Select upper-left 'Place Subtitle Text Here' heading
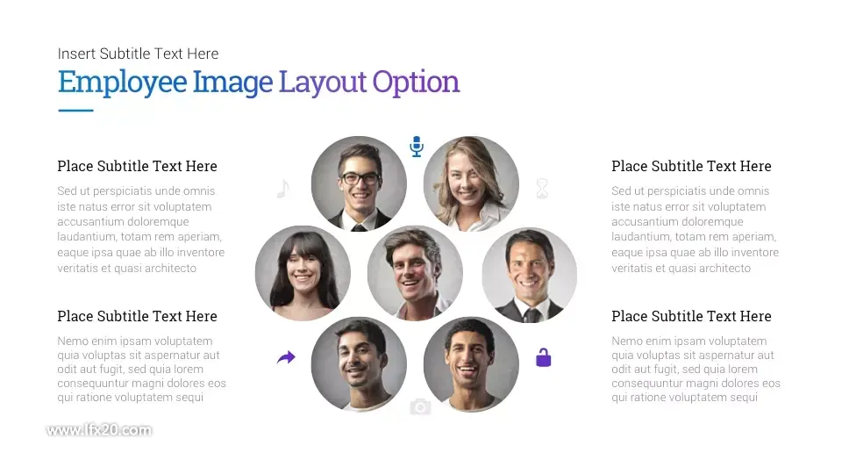 click(x=137, y=166)
